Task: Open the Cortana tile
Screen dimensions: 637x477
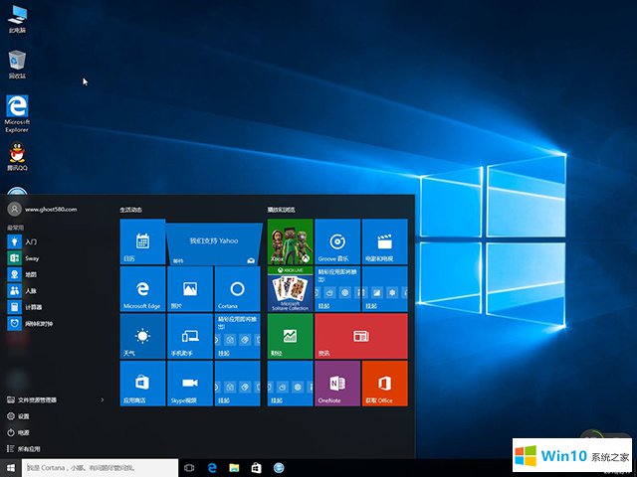Action: (x=237, y=289)
